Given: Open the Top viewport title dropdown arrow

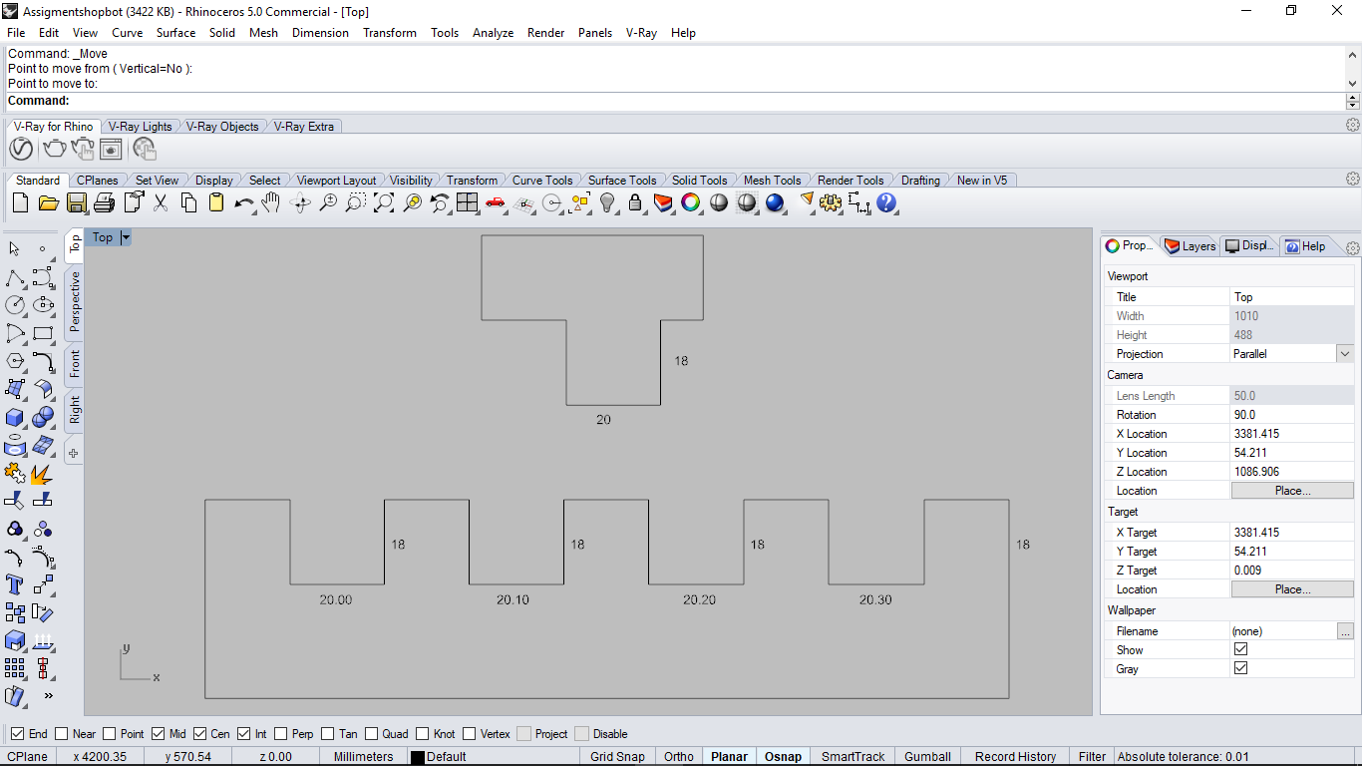Looking at the screenshot, I should (126, 237).
